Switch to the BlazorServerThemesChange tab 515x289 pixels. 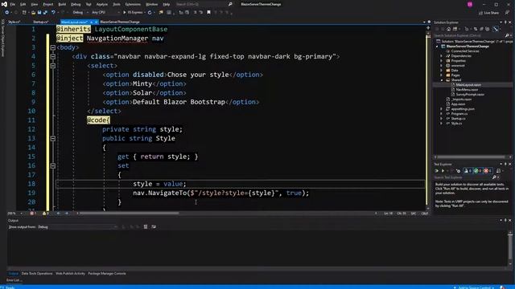click(x=120, y=22)
